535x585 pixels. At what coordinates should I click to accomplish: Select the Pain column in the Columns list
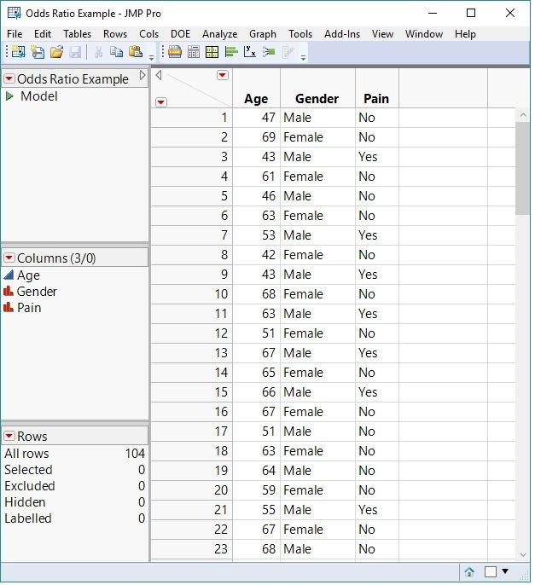click(x=29, y=308)
